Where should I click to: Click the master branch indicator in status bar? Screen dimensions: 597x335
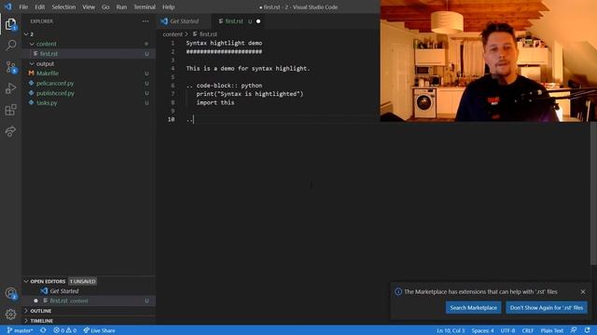click(x=20, y=330)
